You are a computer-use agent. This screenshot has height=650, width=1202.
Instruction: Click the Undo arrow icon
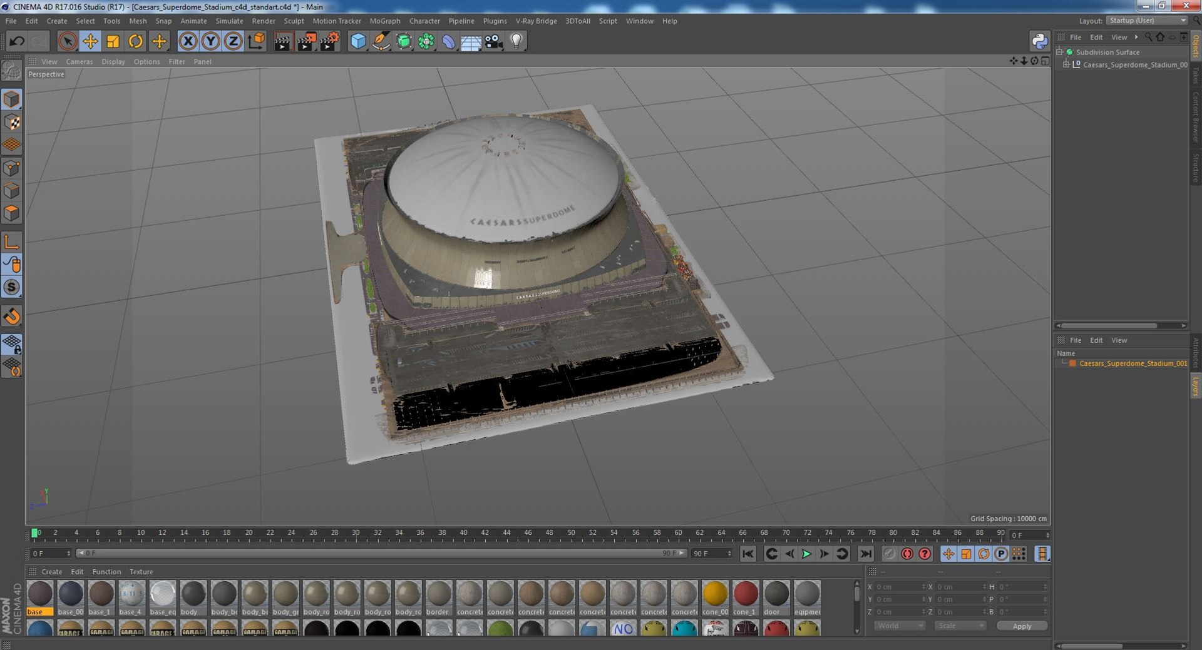(x=16, y=41)
